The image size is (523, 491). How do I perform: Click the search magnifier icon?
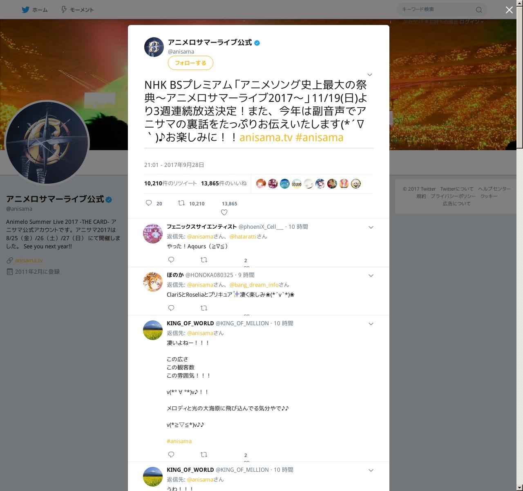click(479, 10)
